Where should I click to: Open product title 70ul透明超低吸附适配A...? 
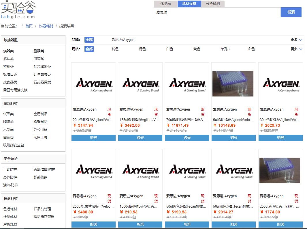click(x=186, y=120)
